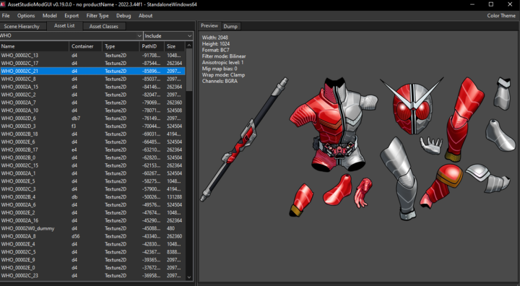520x286 pixels.
Task: Open the Filter Type menu
Action: (97, 16)
